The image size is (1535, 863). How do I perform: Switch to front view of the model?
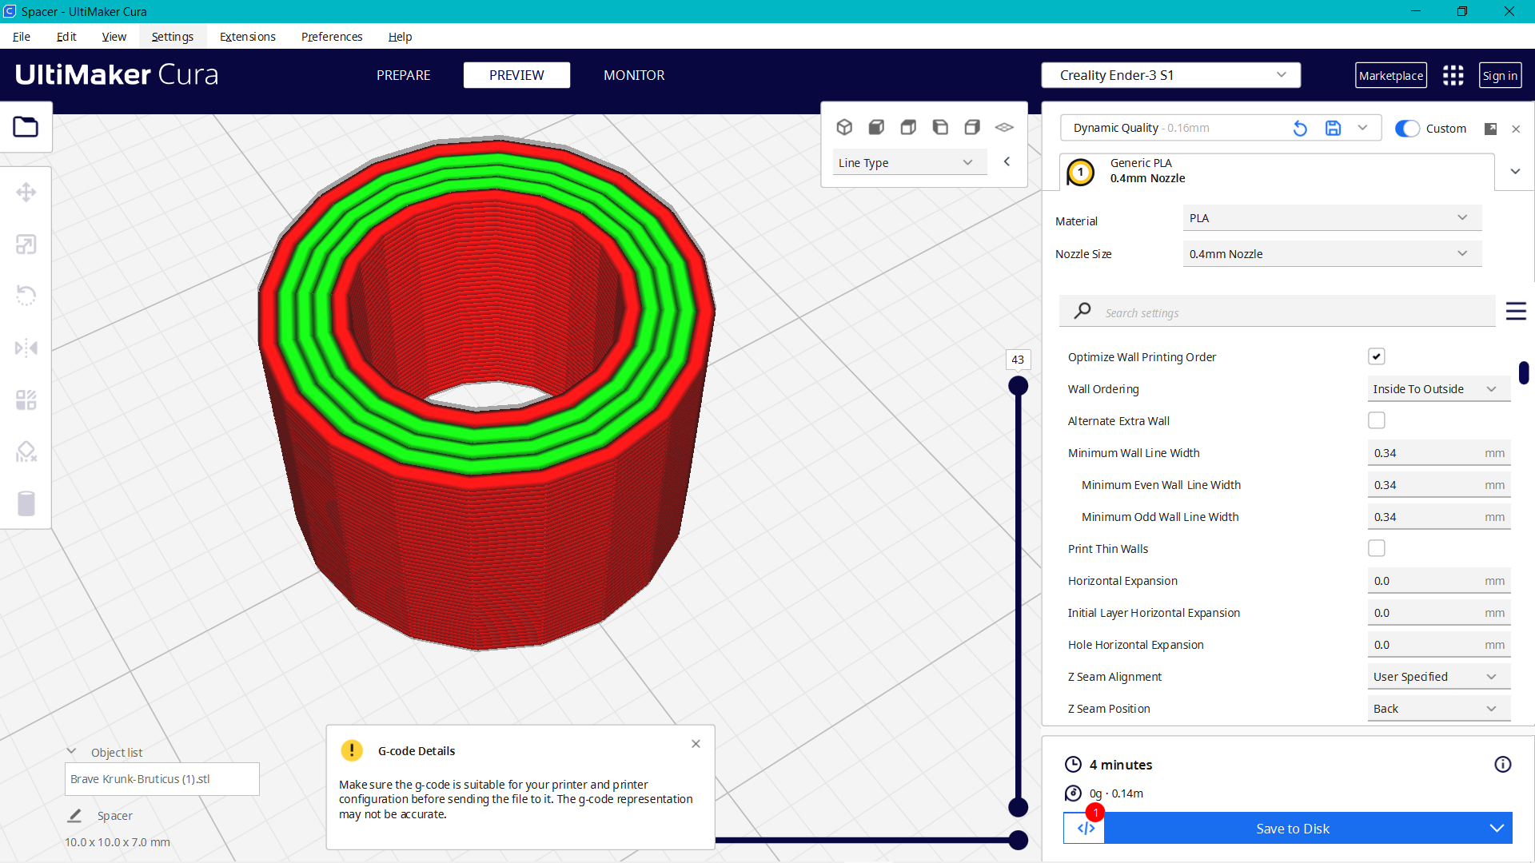coord(876,126)
